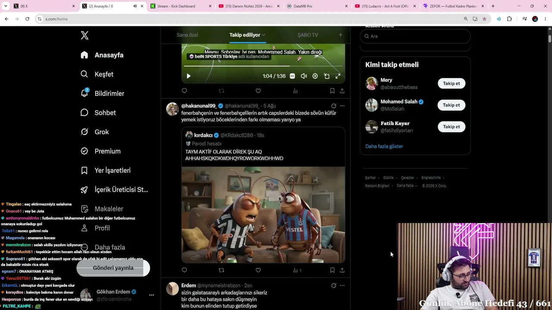Bookmark the @hakanunal99_ post
This screenshot has width=552, height=310.
[332, 270]
